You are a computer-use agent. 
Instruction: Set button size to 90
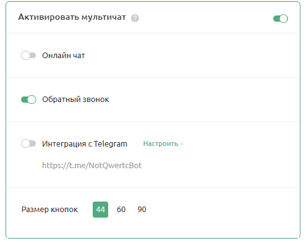[142, 210]
